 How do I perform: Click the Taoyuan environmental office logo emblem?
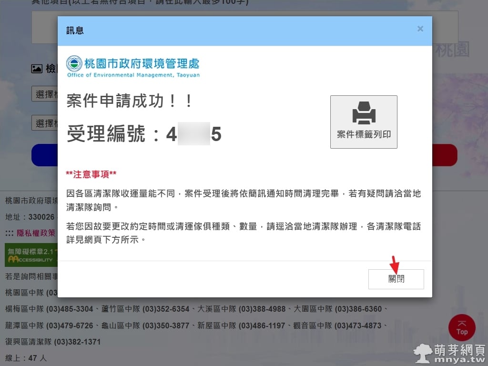point(74,64)
